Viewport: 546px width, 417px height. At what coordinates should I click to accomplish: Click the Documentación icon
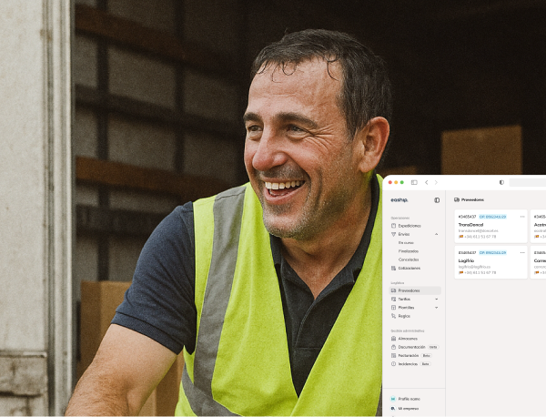pos(393,347)
